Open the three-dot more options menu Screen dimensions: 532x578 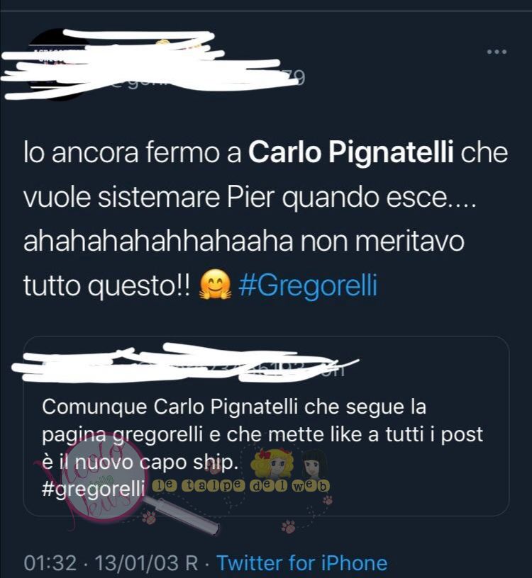[497, 52]
